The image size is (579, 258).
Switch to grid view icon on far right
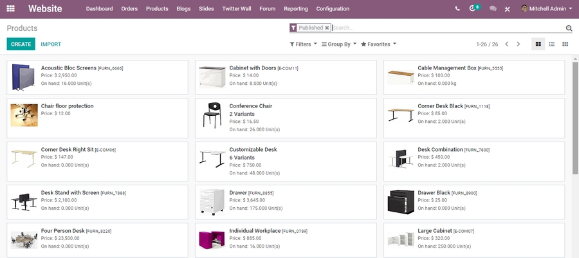[565, 44]
